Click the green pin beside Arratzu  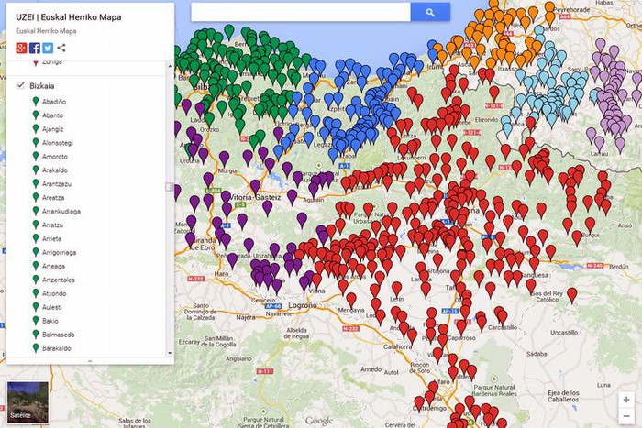36,225
